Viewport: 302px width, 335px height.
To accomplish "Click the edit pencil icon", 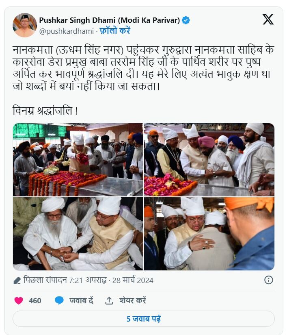I will coord(17,281).
